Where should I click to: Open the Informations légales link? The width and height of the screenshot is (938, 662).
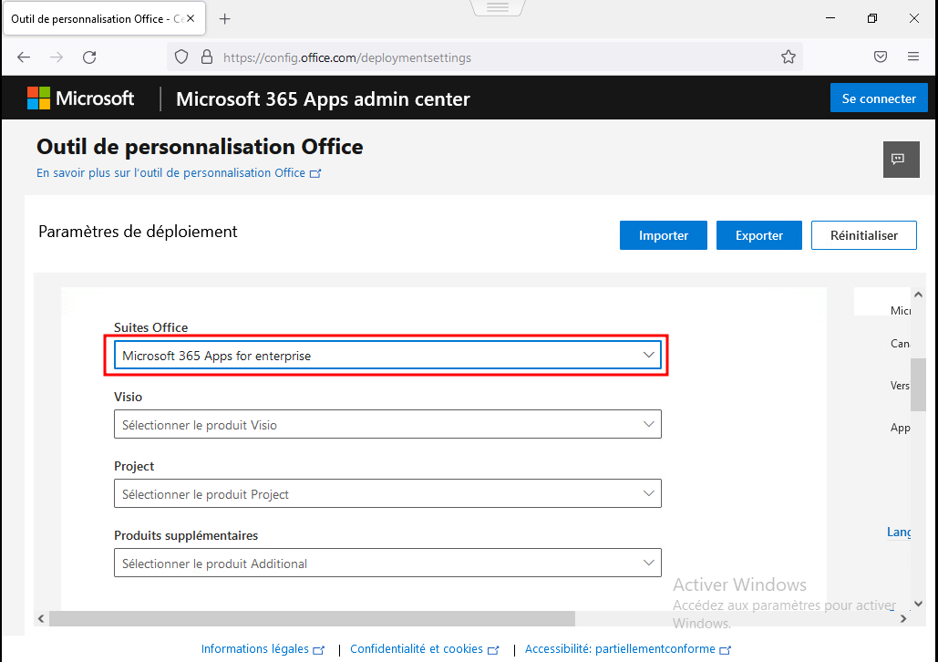click(x=255, y=649)
